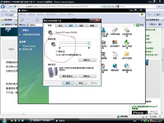Click 我的最愛 favorites star in IE

tap(7, 20)
